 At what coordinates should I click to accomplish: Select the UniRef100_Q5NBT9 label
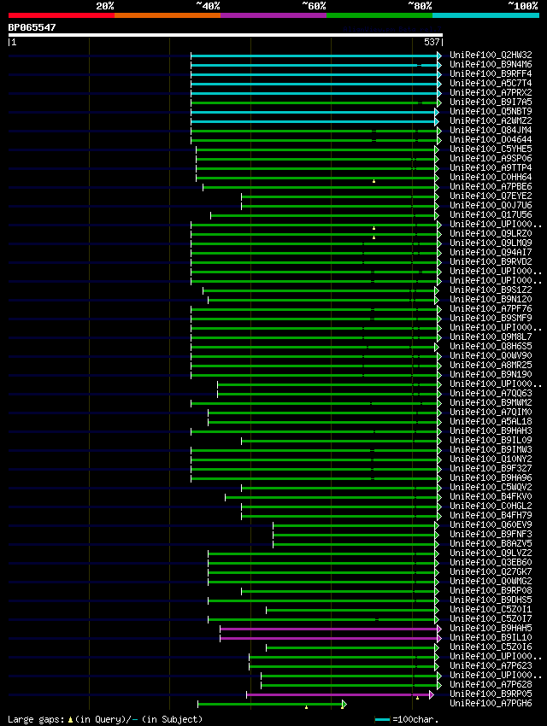click(491, 111)
